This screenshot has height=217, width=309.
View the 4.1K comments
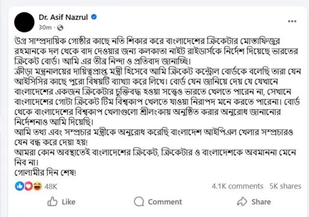click(230, 186)
